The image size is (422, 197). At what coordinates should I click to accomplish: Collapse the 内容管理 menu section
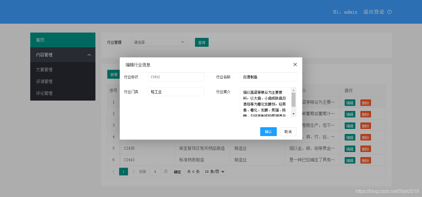(x=63, y=55)
